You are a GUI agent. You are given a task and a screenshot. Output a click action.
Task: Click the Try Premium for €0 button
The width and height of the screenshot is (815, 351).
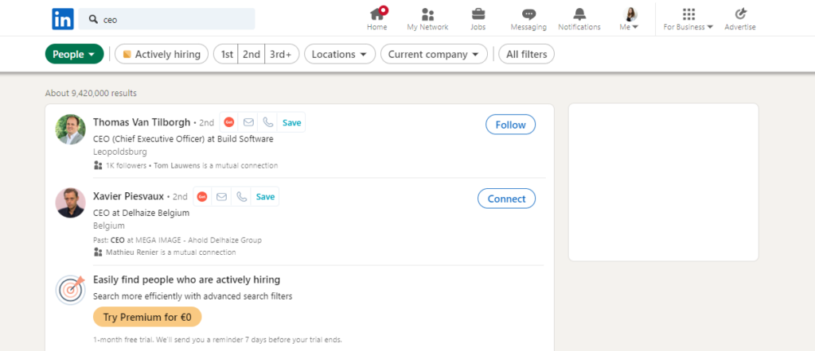[x=147, y=317]
